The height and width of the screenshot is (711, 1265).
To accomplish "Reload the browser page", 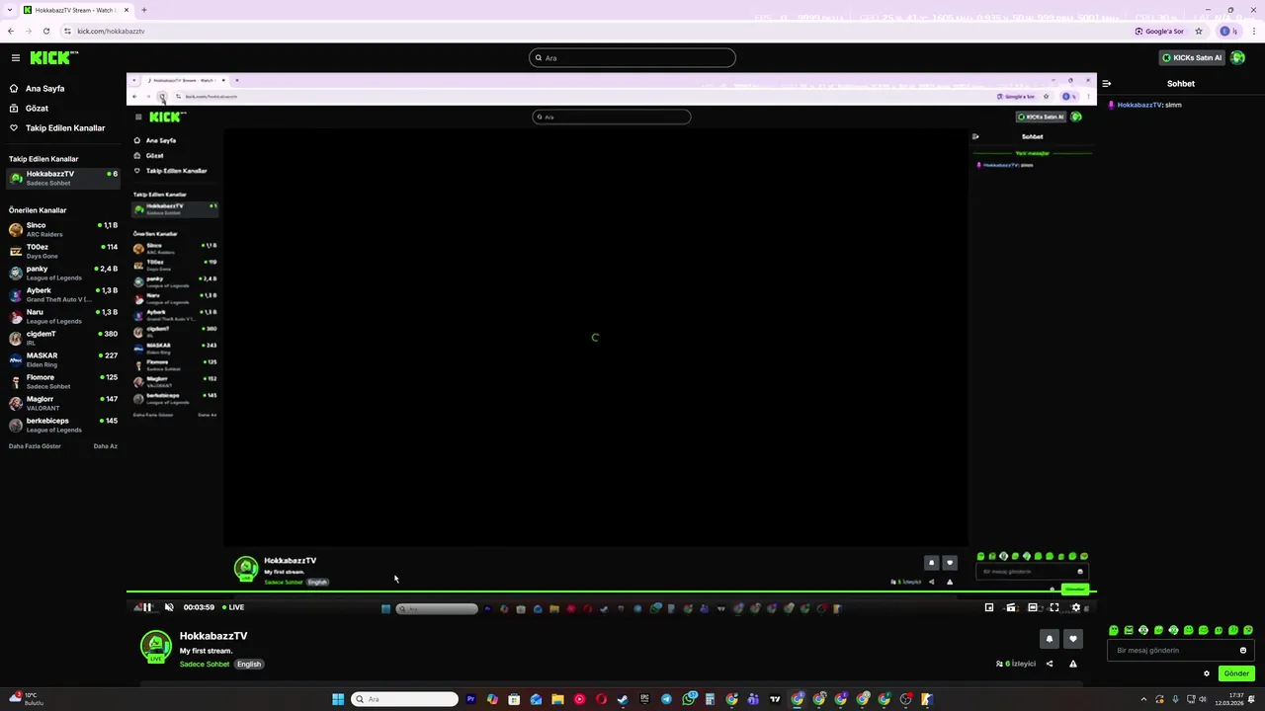I will [x=45, y=31].
